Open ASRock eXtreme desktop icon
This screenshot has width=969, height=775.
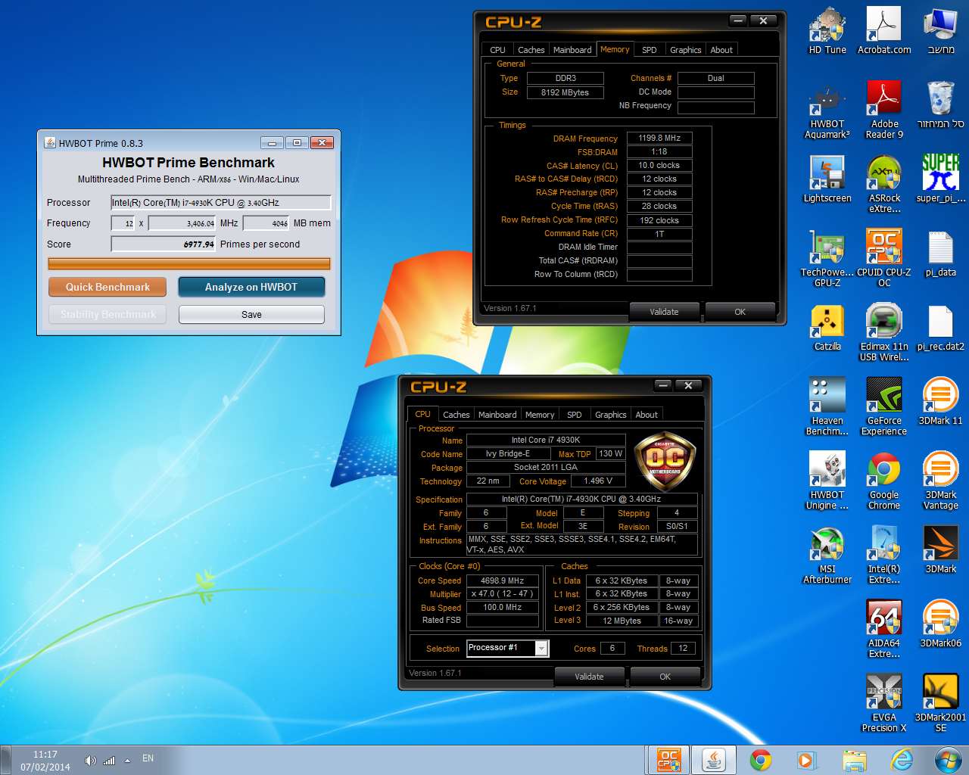pos(884,184)
